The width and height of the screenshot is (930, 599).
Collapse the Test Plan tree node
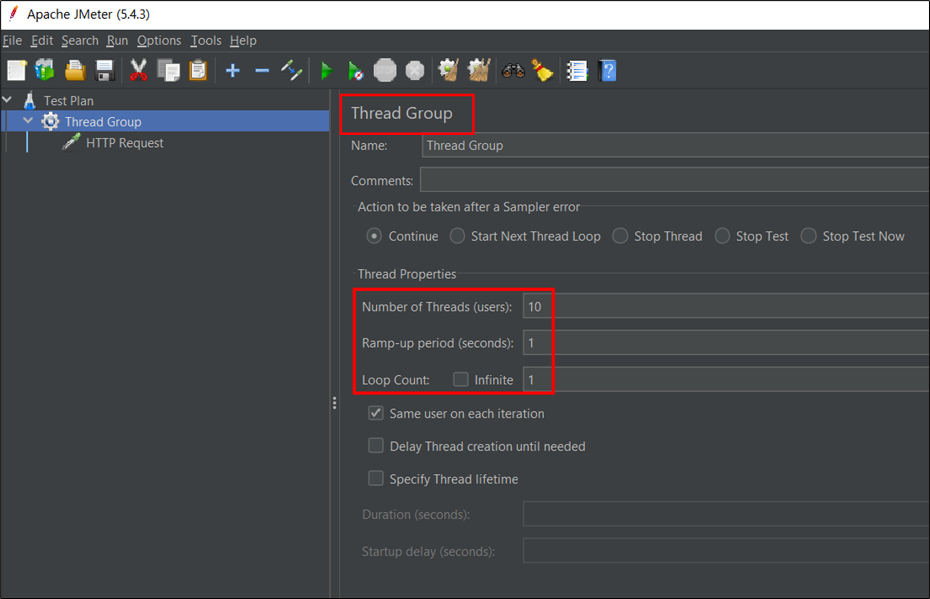coord(7,100)
